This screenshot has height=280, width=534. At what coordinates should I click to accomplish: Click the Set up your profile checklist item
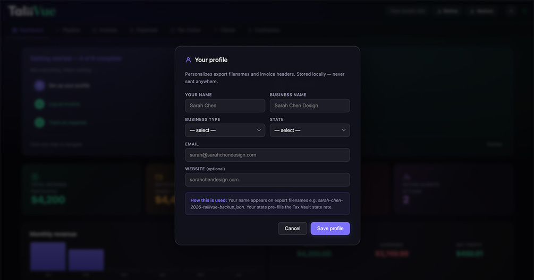click(x=69, y=85)
